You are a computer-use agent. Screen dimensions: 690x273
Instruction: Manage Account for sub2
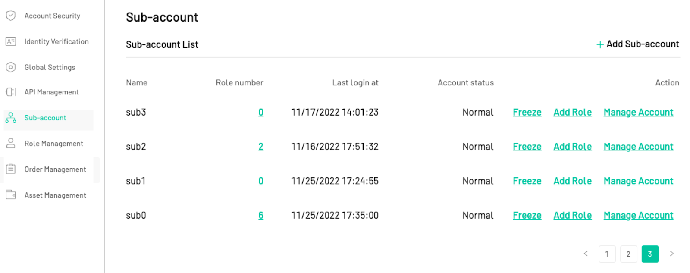(x=638, y=147)
